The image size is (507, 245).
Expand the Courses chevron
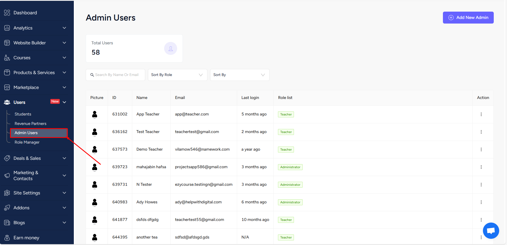pyautogui.click(x=64, y=58)
